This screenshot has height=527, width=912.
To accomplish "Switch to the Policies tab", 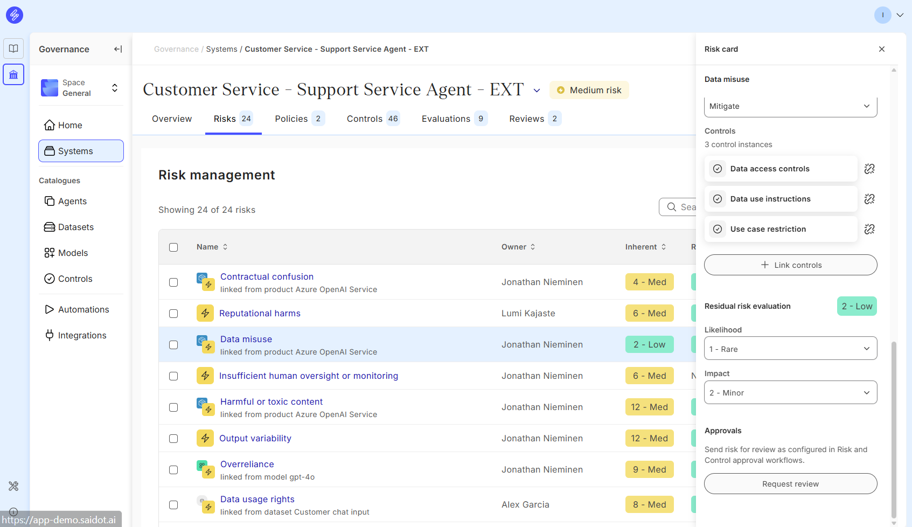I will coord(299,119).
